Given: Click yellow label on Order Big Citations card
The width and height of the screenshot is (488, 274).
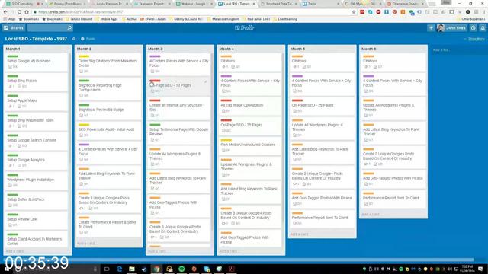Looking at the screenshot, I should [84, 56].
